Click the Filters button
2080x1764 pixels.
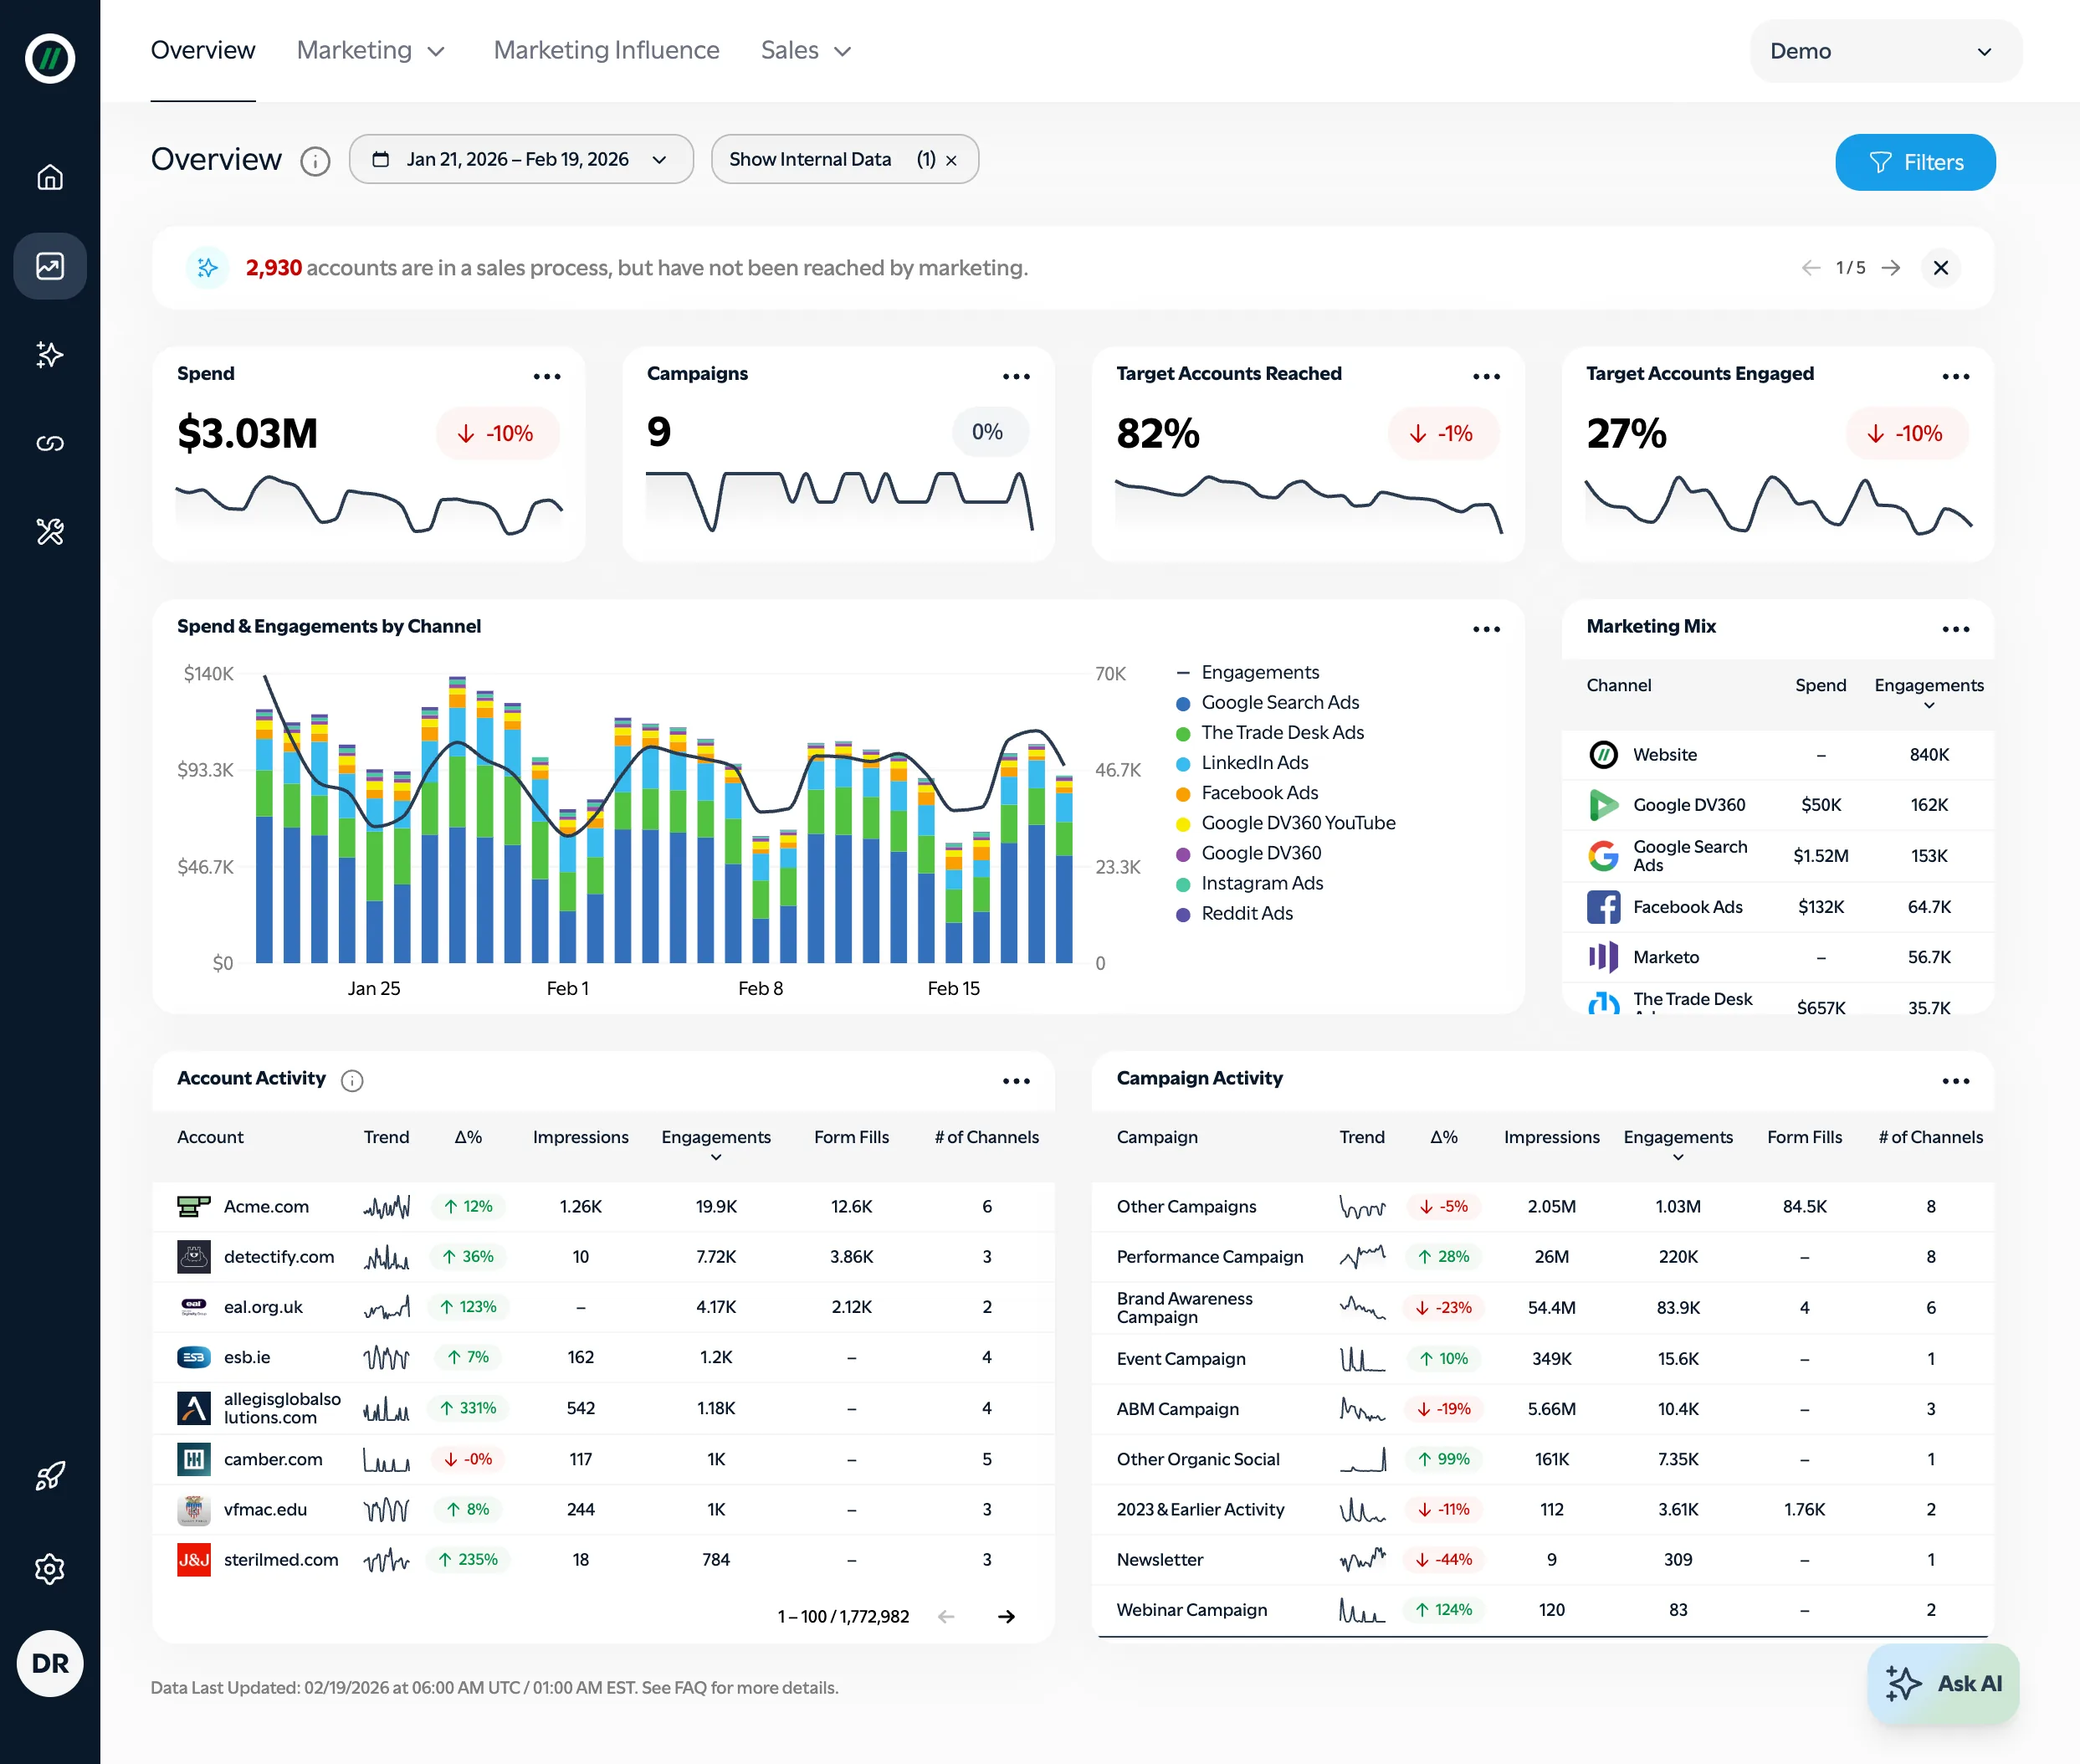coord(1915,162)
